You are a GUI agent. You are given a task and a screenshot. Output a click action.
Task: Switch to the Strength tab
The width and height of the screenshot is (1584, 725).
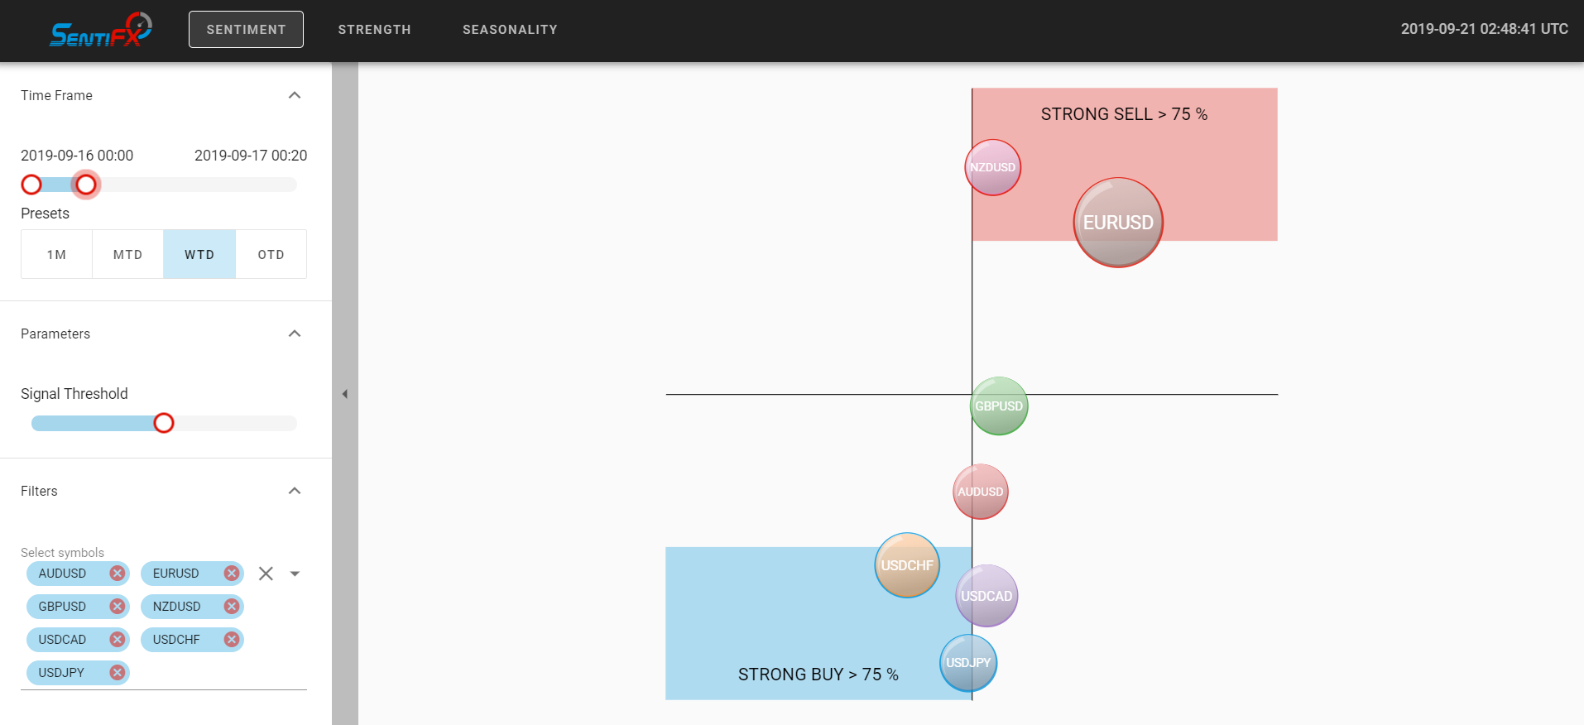coord(374,30)
